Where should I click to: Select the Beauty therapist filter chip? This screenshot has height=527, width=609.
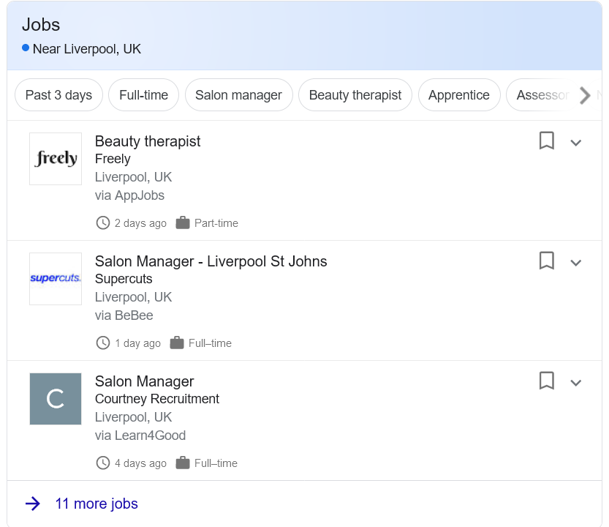pyautogui.click(x=355, y=95)
